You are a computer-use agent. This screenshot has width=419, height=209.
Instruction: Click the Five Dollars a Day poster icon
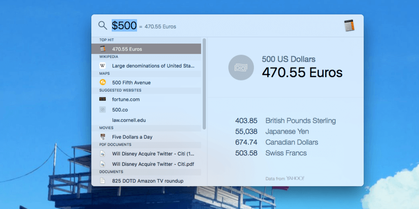tap(103, 137)
